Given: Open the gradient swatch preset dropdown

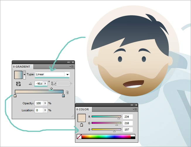Looking at the screenshot, I should click(x=25, y=75).
